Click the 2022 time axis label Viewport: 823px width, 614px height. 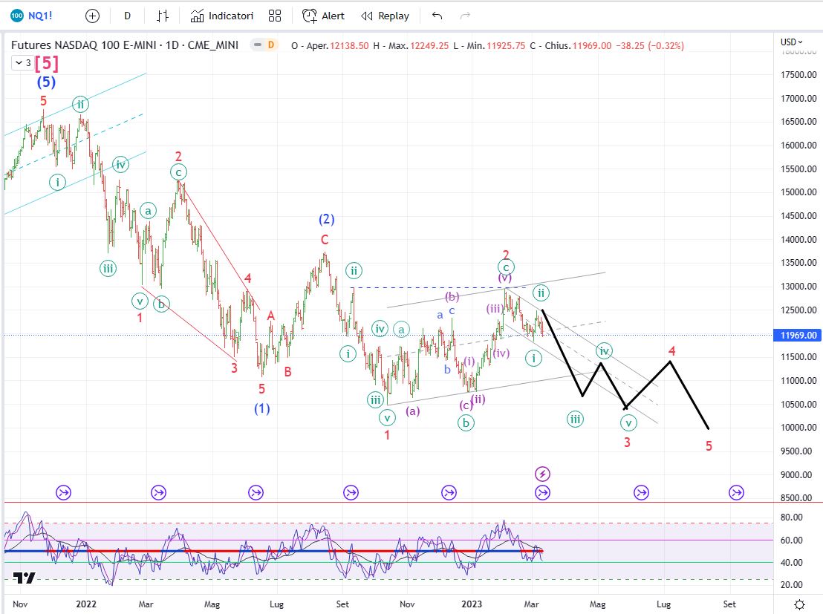click(x=86, y=604)
